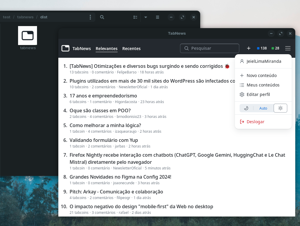Click '2 comentários' under WordPress post

pyautogui.click(x=104, y=87)
